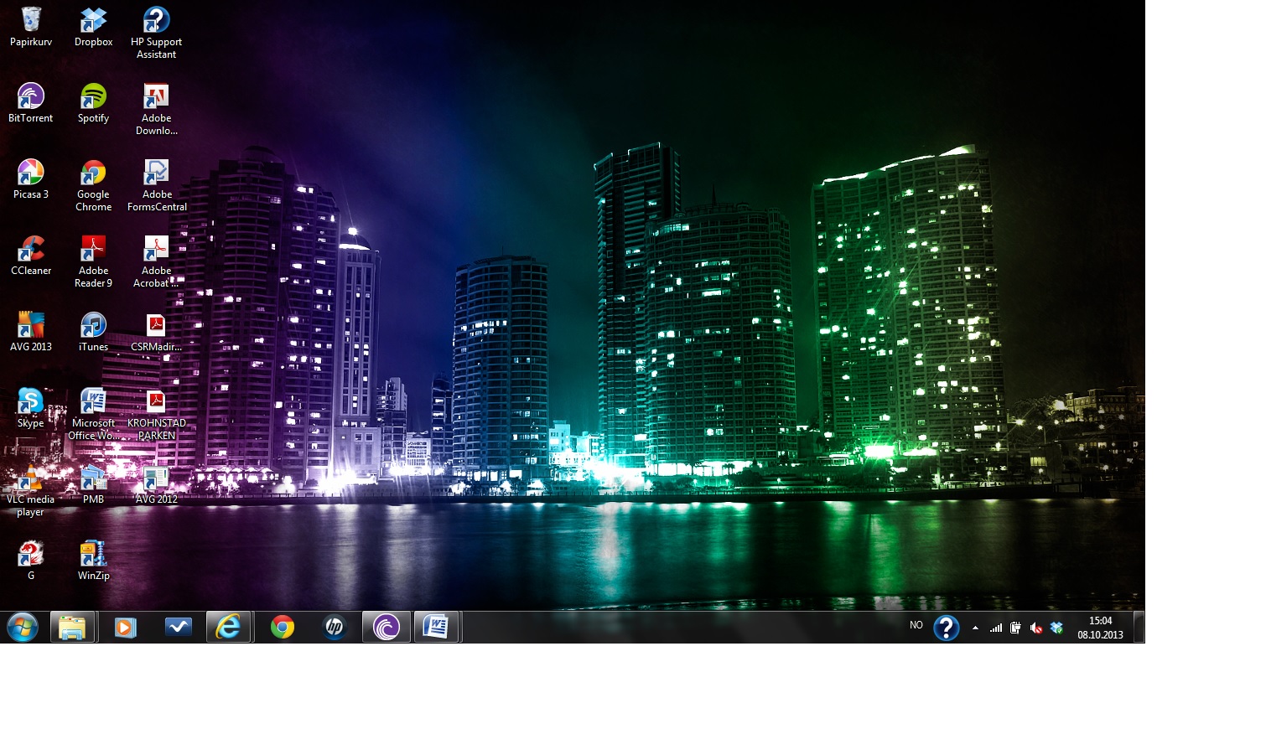This screenshot has width=1266, height=729.
Task: Click the power plug battery tray icon
Action: tap(1016, 628)
